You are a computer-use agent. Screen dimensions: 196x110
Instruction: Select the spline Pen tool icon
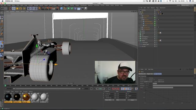(x=65, y=8)
